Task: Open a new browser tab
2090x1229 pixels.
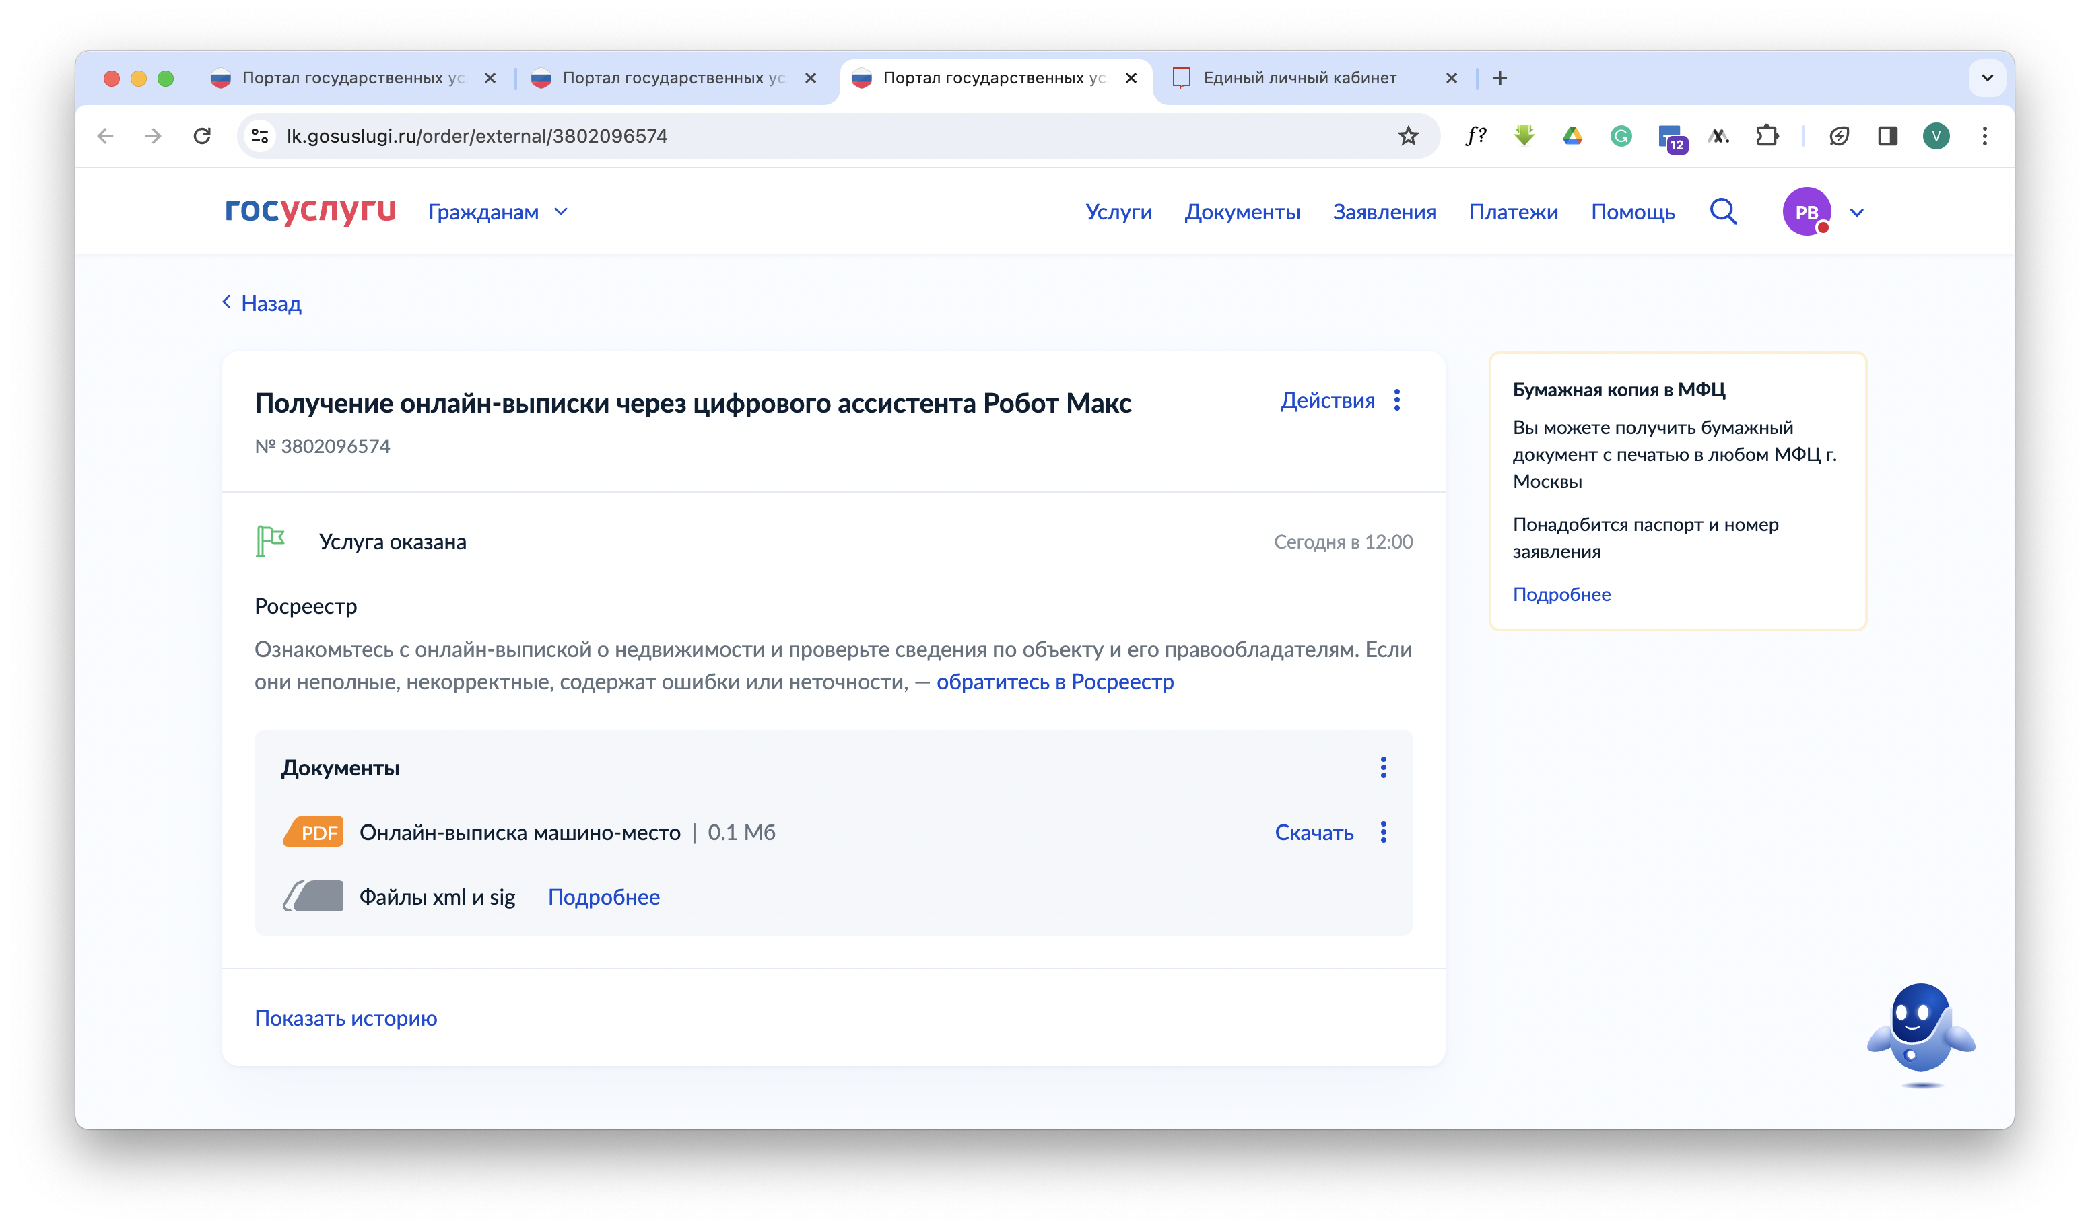Action: point(1499,78)
